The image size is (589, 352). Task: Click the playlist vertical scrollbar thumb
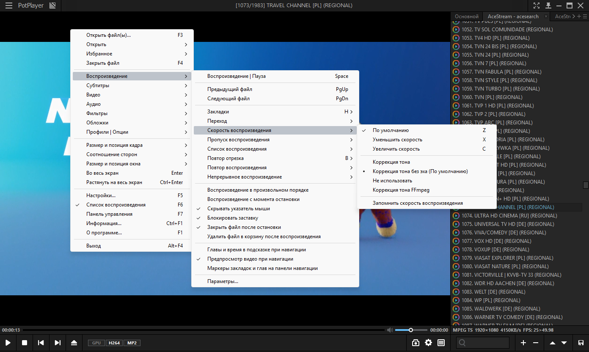coord(586,185)
